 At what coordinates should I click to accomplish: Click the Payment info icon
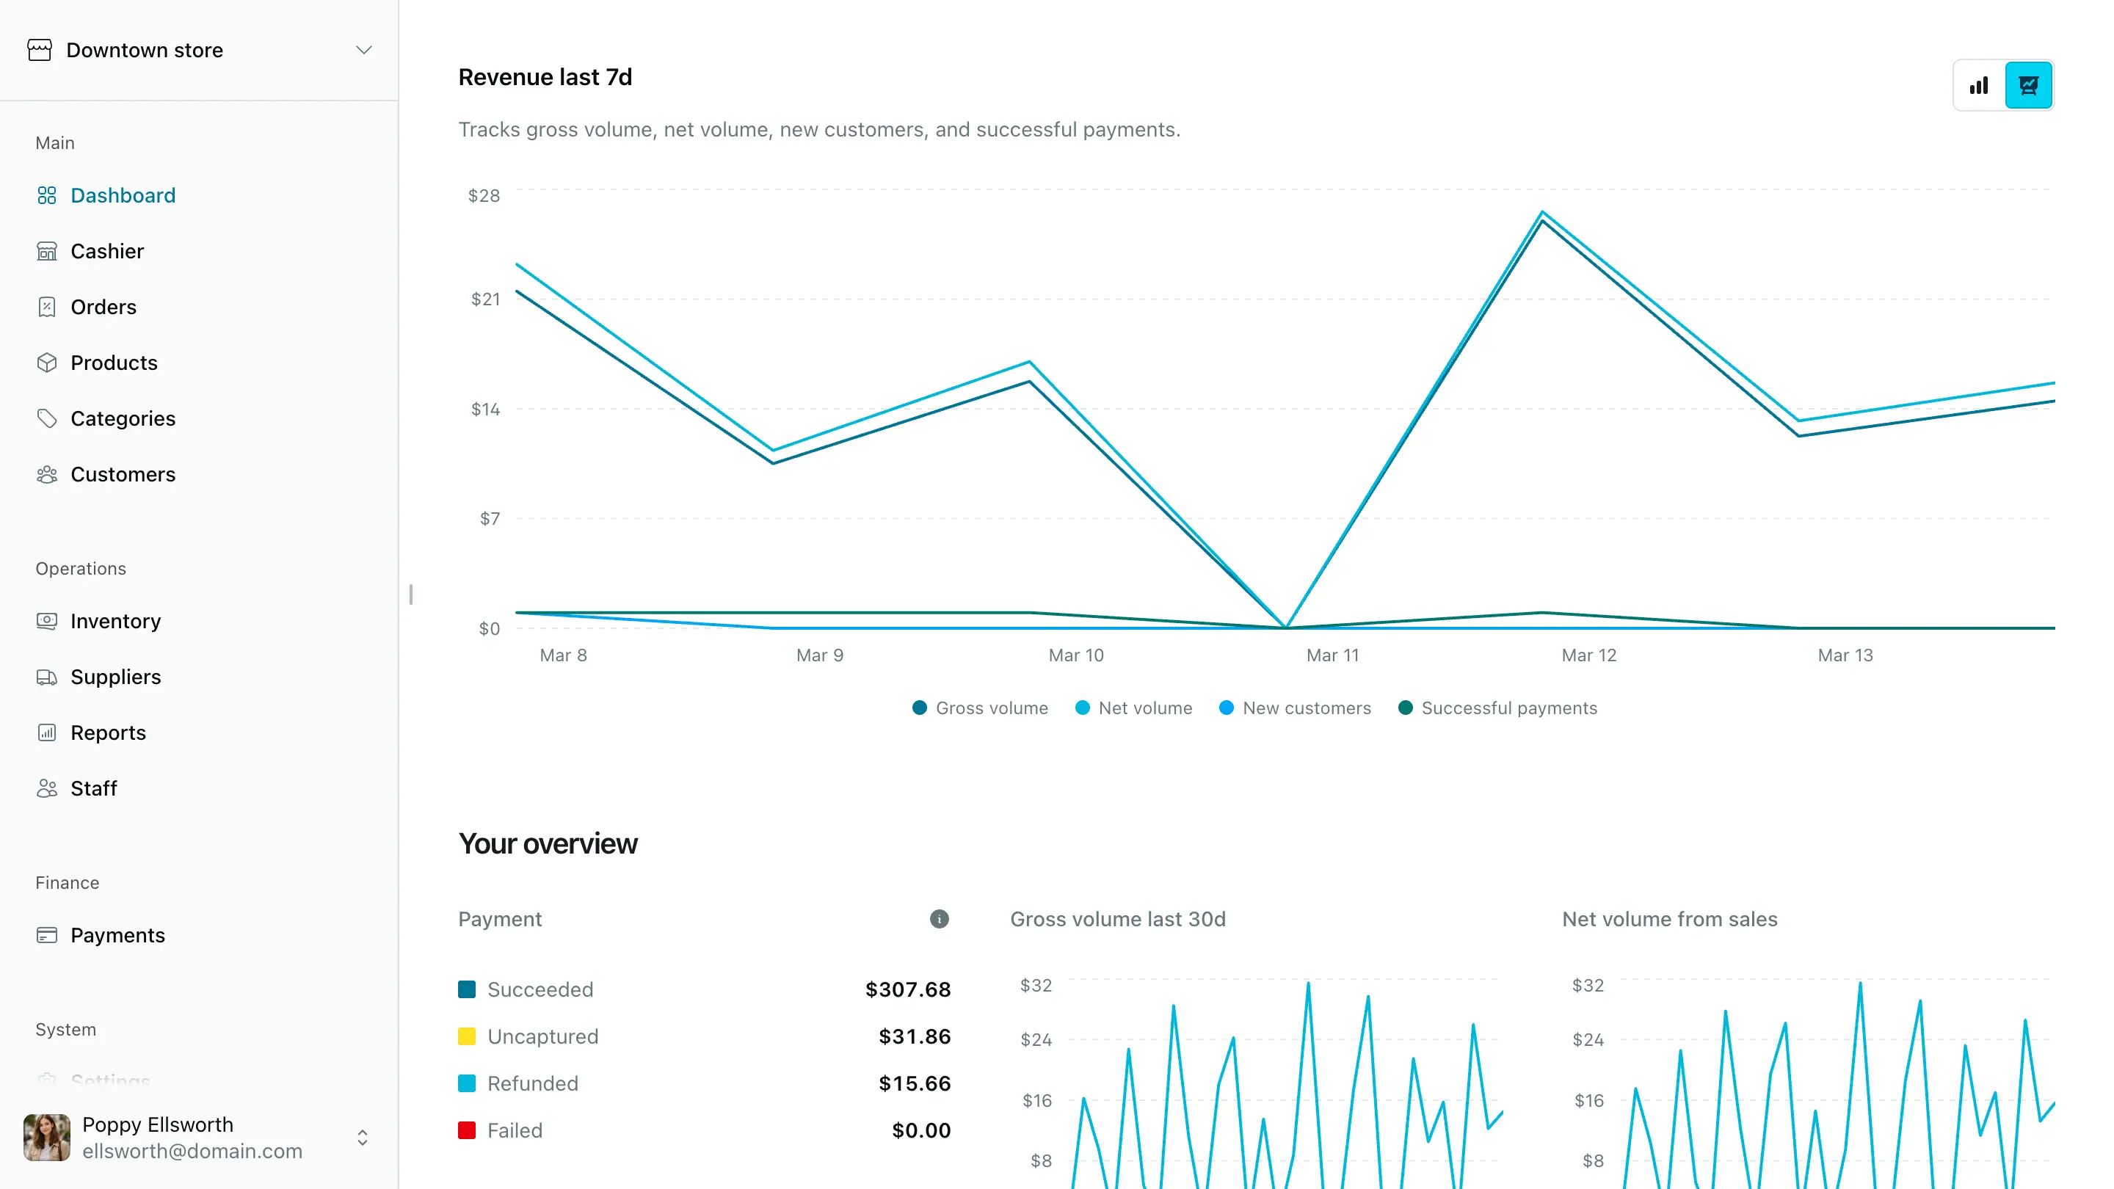coord(939,919)
